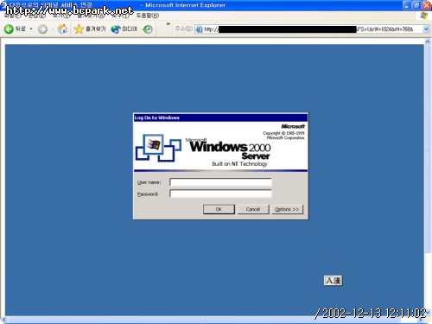The height and width of the screenshot is (324, 432).
Task: Click the horizontal scrollbar thumb at bottom
Action: click(203, 320)
